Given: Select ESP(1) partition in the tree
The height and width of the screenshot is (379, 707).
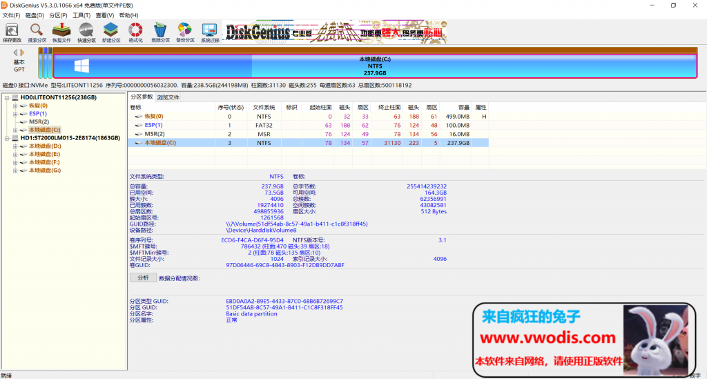Looking at the screenshot, I should point(38,114).
